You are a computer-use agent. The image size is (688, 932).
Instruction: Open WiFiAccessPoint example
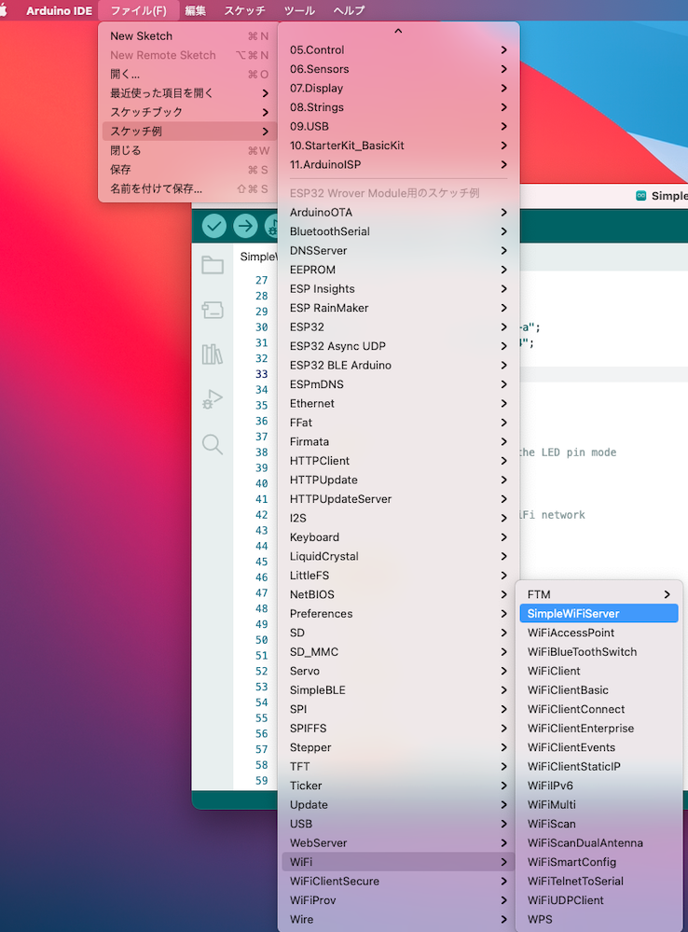[x=599, y=633]
